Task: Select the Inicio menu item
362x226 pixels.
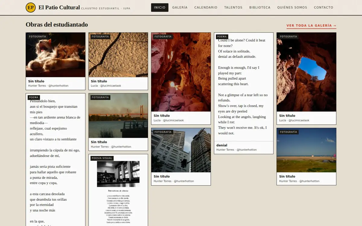Action: (x=160, y=8)
